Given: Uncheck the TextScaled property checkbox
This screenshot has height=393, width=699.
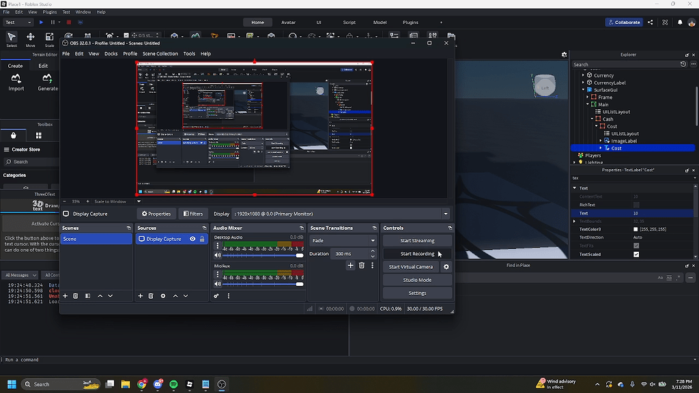Looking at the screenshot, I should [636, 254].
